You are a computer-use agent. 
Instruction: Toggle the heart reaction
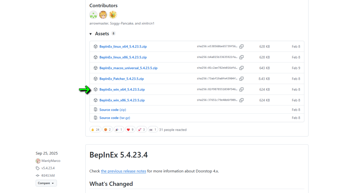coord(130,130)
